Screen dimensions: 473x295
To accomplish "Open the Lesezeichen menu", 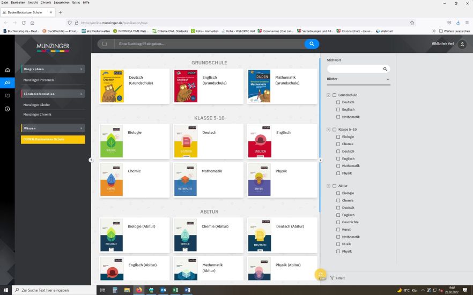I will (62, 3).
